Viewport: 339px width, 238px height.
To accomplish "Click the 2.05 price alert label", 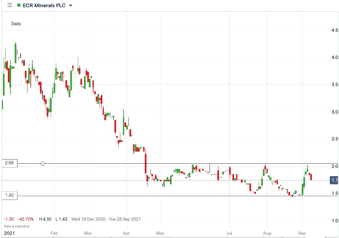I will click(x=9, y=163).
